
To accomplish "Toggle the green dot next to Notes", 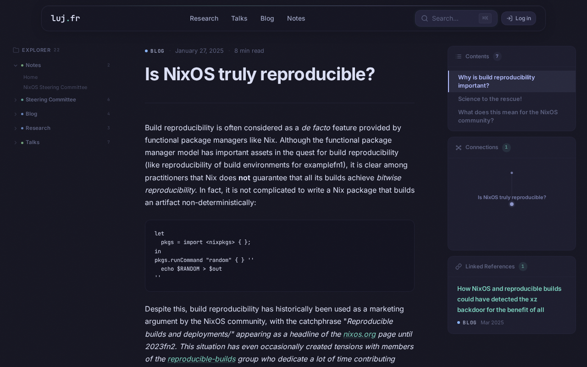I will point(22,65).
